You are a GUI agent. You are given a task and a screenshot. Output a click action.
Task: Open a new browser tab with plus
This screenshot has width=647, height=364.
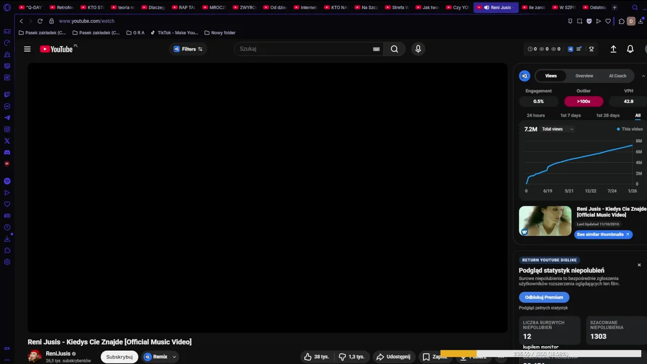(x=615, y=8)
